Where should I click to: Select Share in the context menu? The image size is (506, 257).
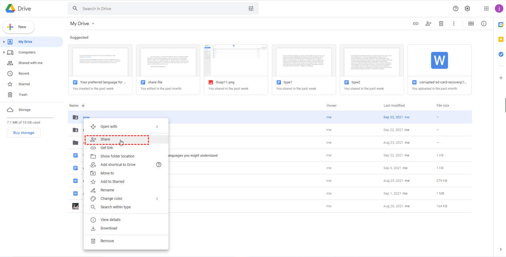tap(126, 139)
